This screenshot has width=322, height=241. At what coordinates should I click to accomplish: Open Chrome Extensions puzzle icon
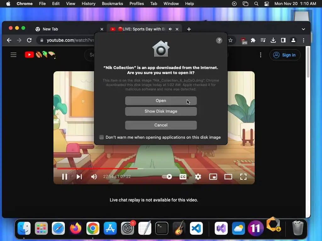pos(253,40)
